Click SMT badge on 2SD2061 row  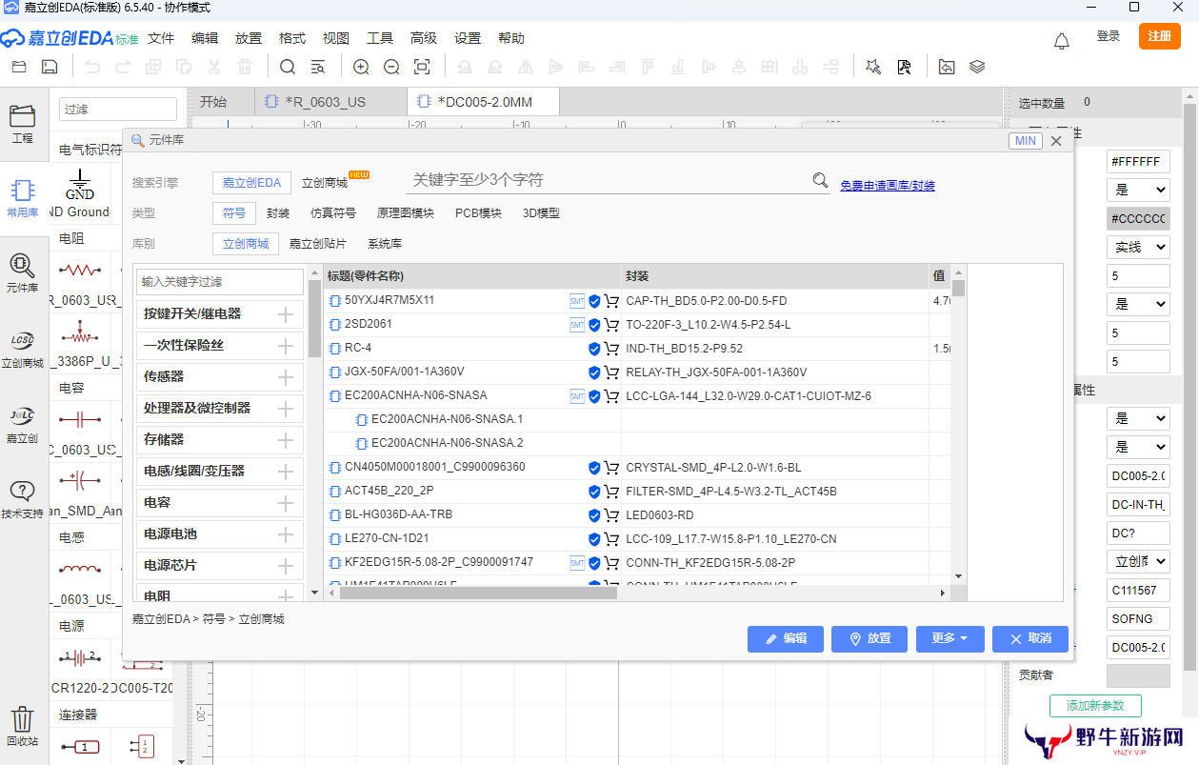(577, 325)
